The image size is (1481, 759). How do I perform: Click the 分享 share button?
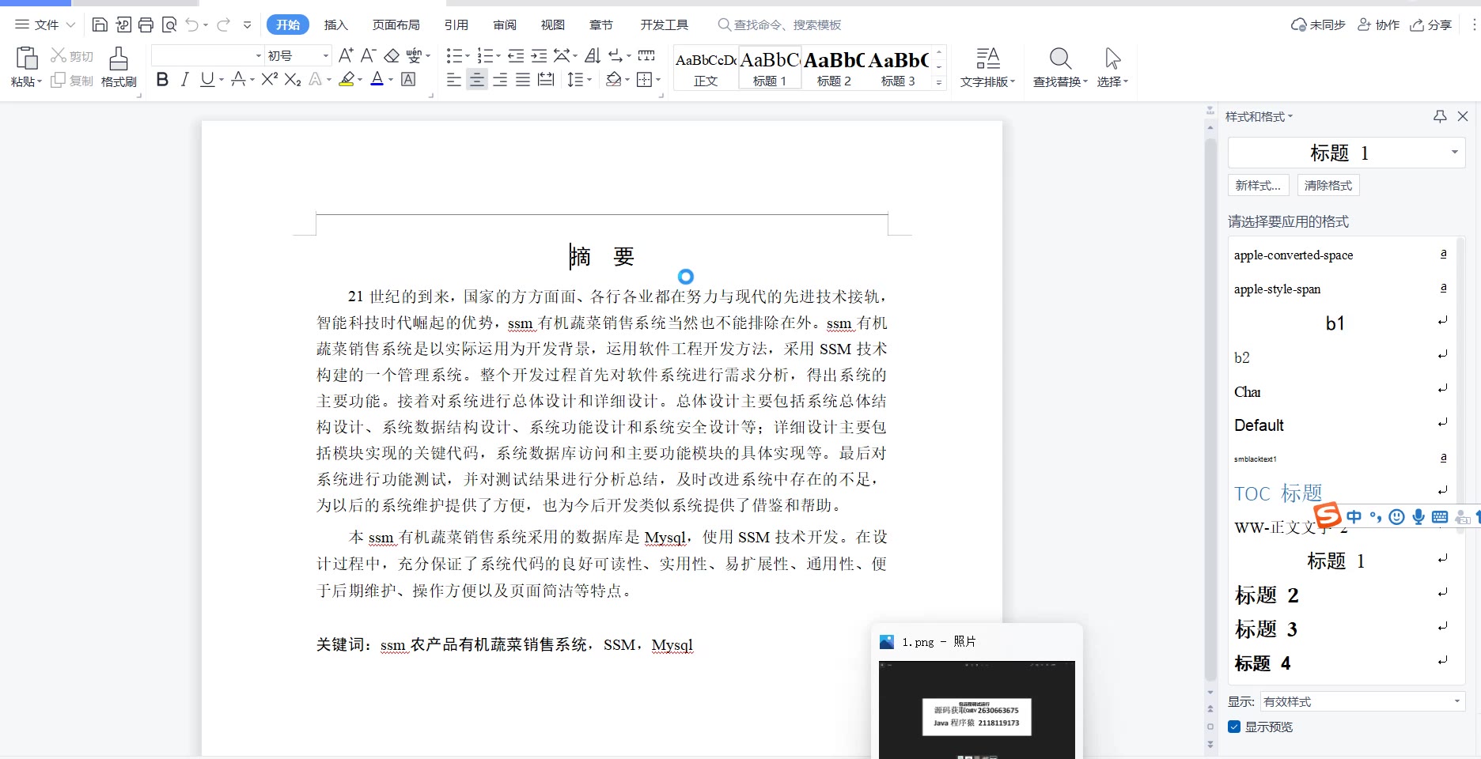point(1431,25)
